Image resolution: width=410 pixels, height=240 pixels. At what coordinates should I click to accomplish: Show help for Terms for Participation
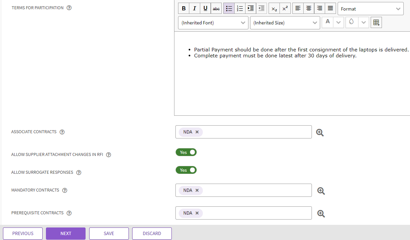pos(69,8)
